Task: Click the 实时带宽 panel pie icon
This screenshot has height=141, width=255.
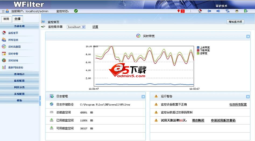Action: [x=139, y=36]
